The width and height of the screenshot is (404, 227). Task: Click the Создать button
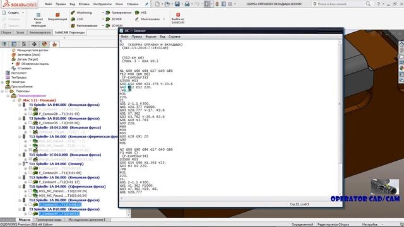coord(11,13)
